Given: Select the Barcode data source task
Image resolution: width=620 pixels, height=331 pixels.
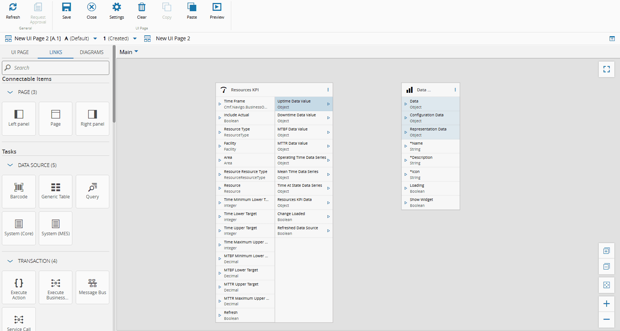Looking at the screenshot, I should coord(19,192).
